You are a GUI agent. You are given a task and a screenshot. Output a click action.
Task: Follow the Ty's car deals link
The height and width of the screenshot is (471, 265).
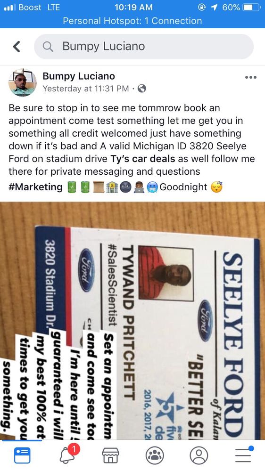pyautogui.click(x=142, y=159)
